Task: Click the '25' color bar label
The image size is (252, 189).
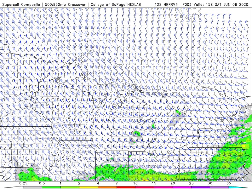Action: point(192,183)
